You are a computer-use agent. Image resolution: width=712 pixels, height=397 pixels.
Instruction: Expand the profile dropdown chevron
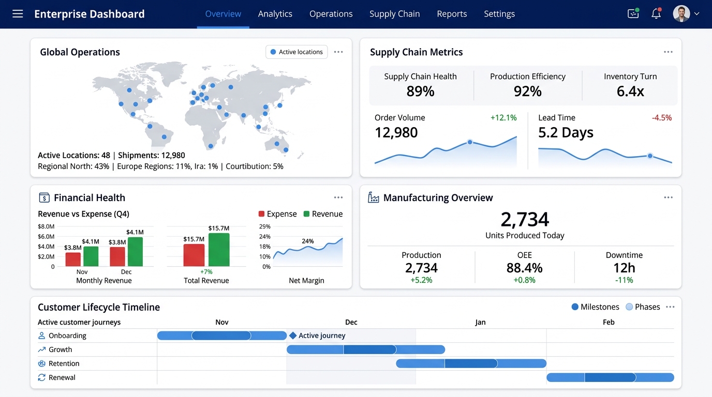point(696,14)
